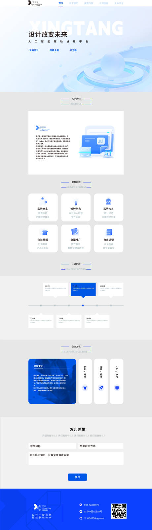Select the 2019年 timeline card
The image size is (152, 530).
(97, 321)
